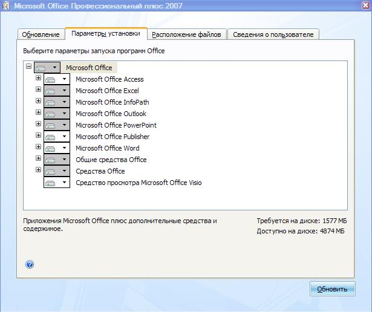Click the 'Доступно на диске: 4874 МБ' text
Viewport: 372px width, 312px height.
[301, 231]
